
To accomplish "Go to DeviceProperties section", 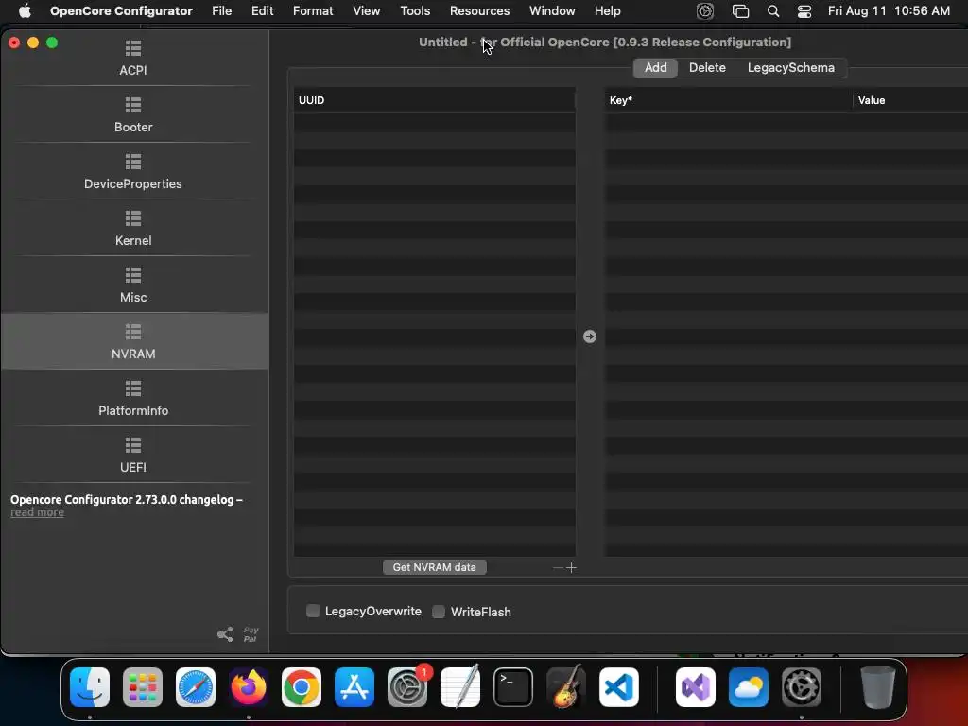I will 133,172.
